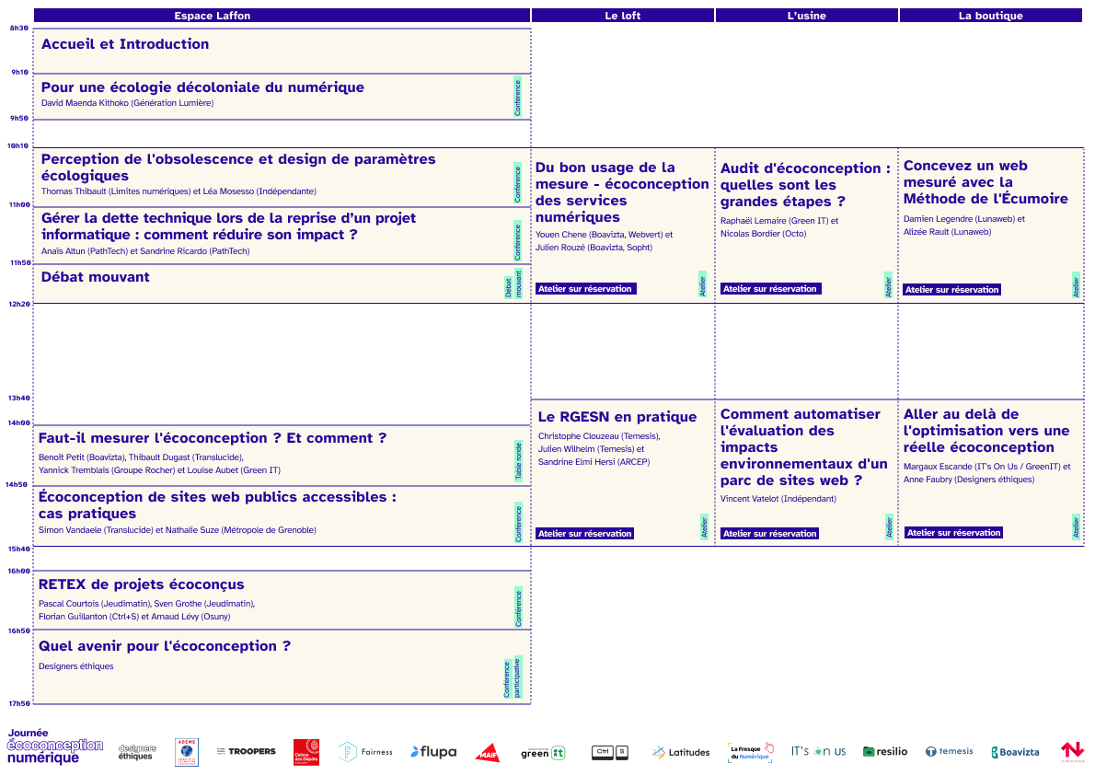This screenshot has height=775, width=1095.
Task: Click speaker line 'Thomas Thibault (Limites numériques)'
Action: [x=179, y=191]
